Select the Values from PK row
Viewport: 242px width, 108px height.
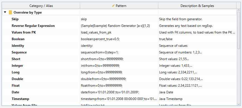(x=119, y=32)
